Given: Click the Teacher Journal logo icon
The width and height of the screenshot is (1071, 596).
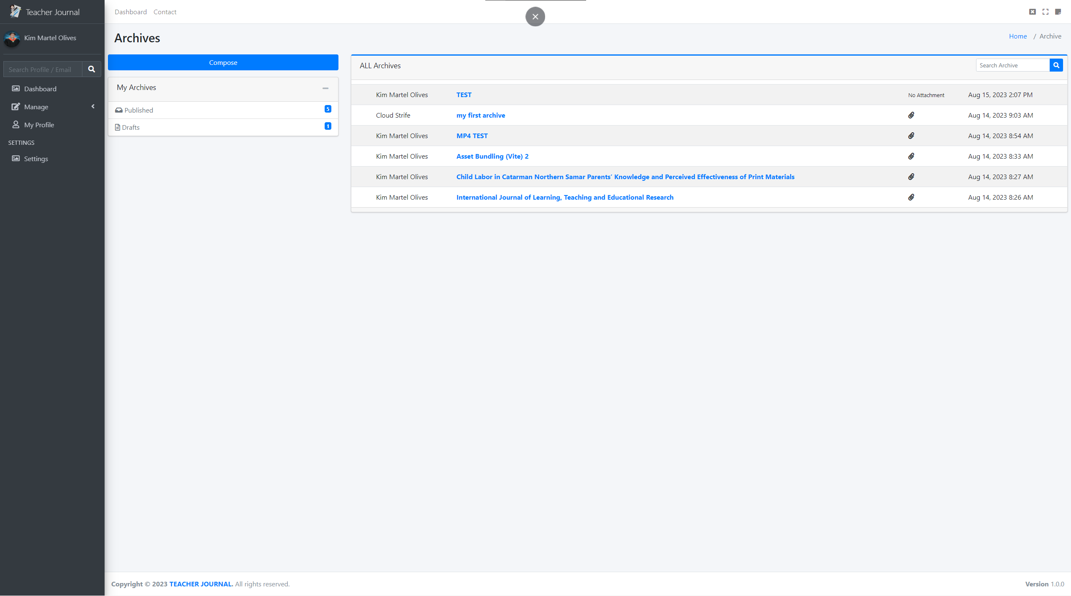Looking at the screenshot, I should (15, 11).
